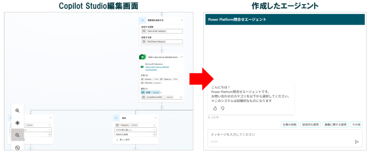Image resolution: width=370 pixels, height=153 pixels.
Task: Open more options on the left condition node
Action: pos(51,118)
